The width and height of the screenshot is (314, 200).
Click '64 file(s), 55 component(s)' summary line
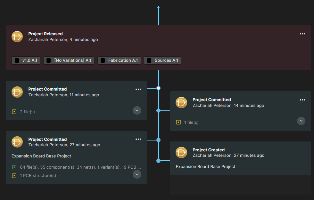pyautogui.click(x=80, y=167)
